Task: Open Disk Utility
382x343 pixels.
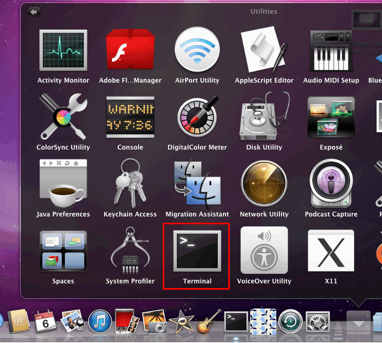Action: pos(264,117)
